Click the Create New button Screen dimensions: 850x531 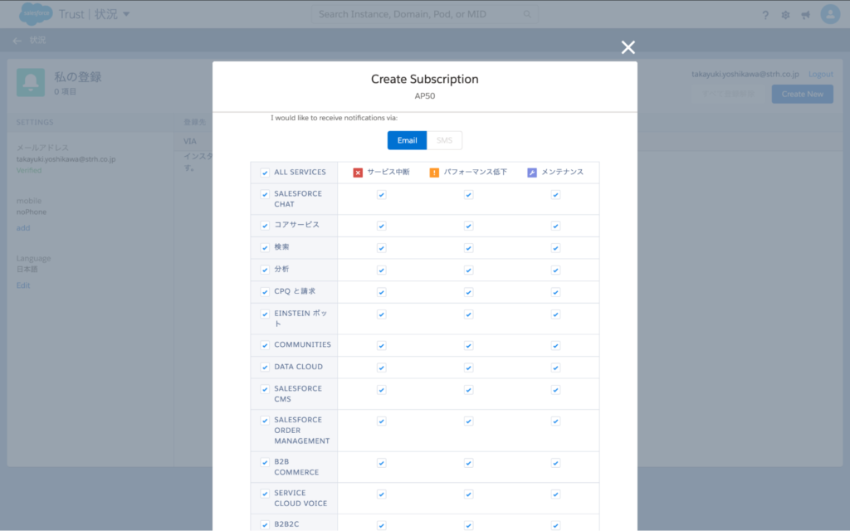click(x=803, y=94)
